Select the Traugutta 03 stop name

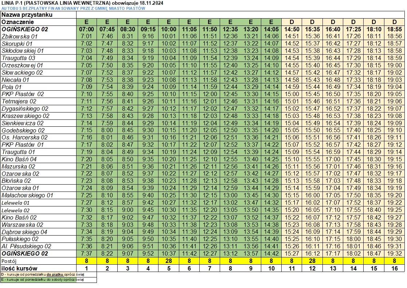19,58
